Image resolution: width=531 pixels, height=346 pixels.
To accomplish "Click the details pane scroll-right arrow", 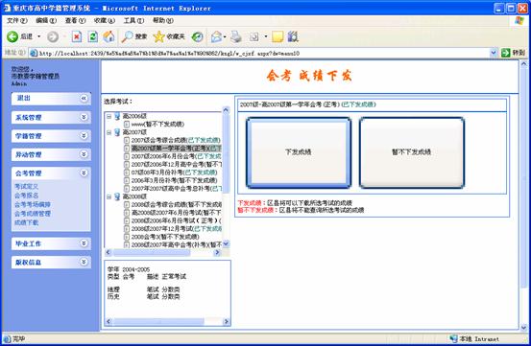I will pos(227,322).
